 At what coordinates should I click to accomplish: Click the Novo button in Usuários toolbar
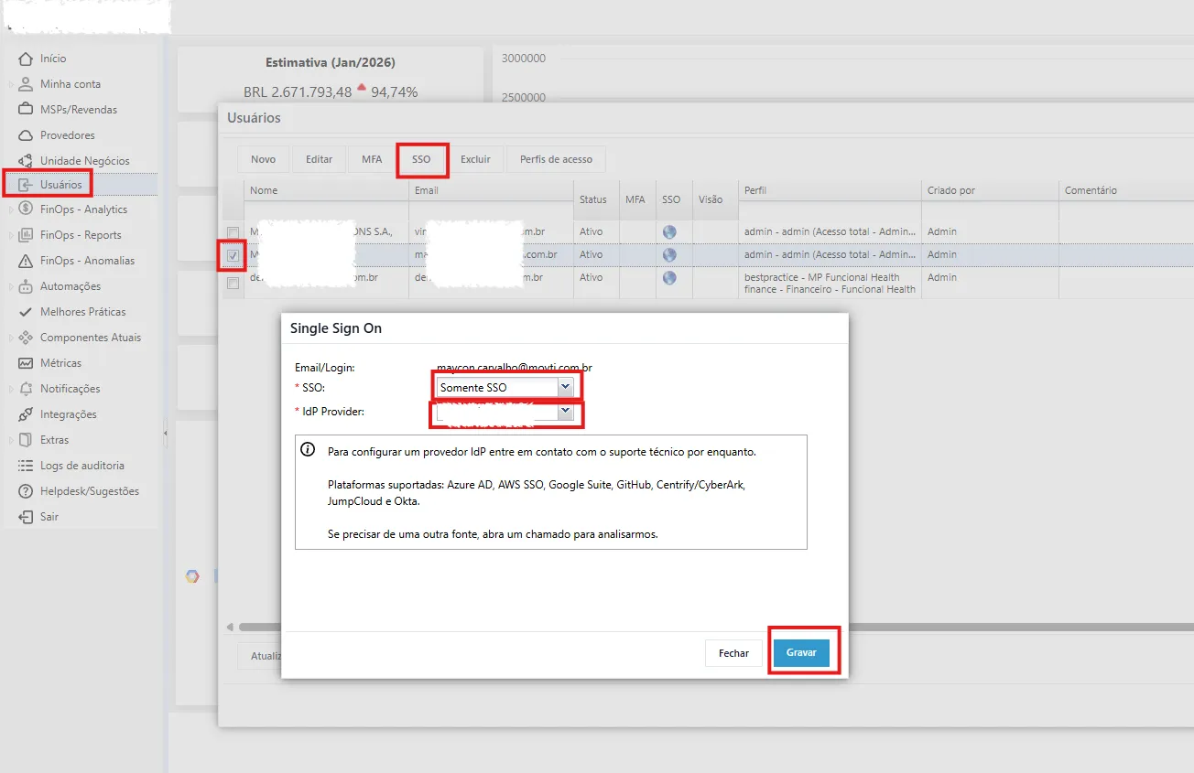(263, 159)
